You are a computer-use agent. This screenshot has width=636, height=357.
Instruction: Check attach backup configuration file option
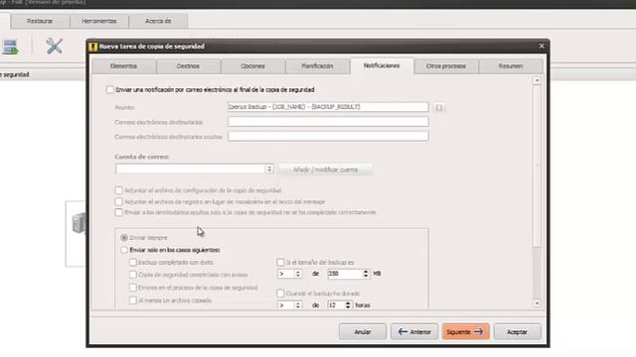point(119,190)
